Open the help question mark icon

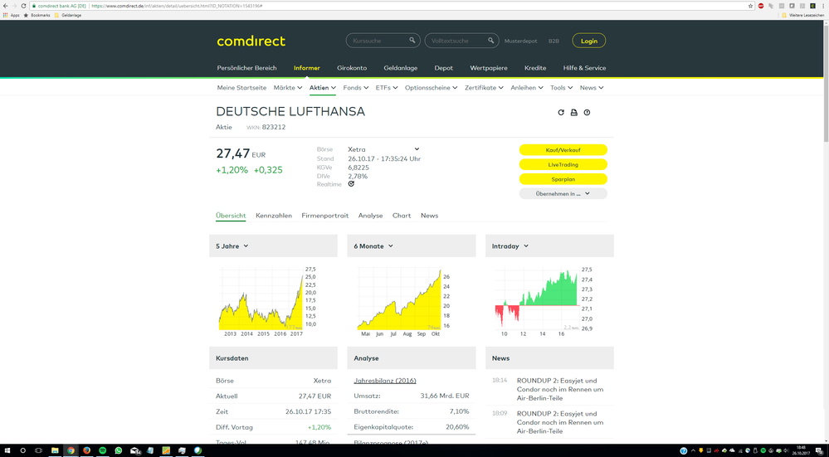pos(587,113)
